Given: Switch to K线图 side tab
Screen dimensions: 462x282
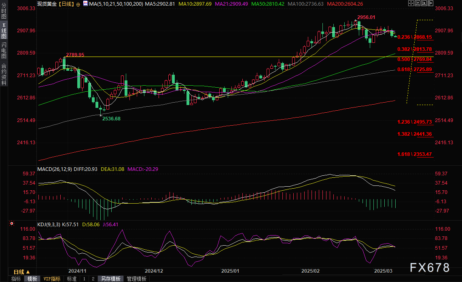Looking at the screenshot, I should coord(4,30).
